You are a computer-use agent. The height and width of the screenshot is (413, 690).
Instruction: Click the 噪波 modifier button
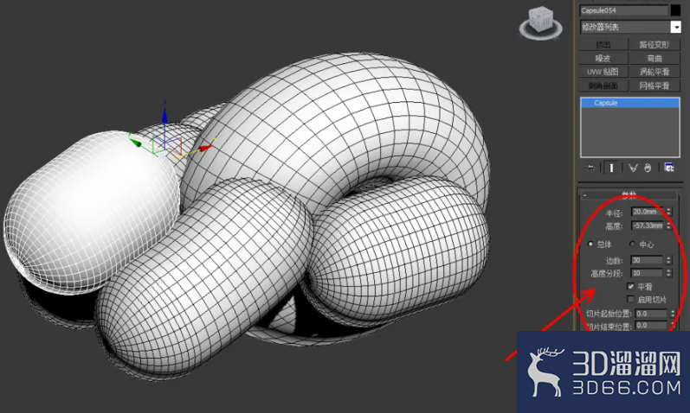click(x=603, y=58)
